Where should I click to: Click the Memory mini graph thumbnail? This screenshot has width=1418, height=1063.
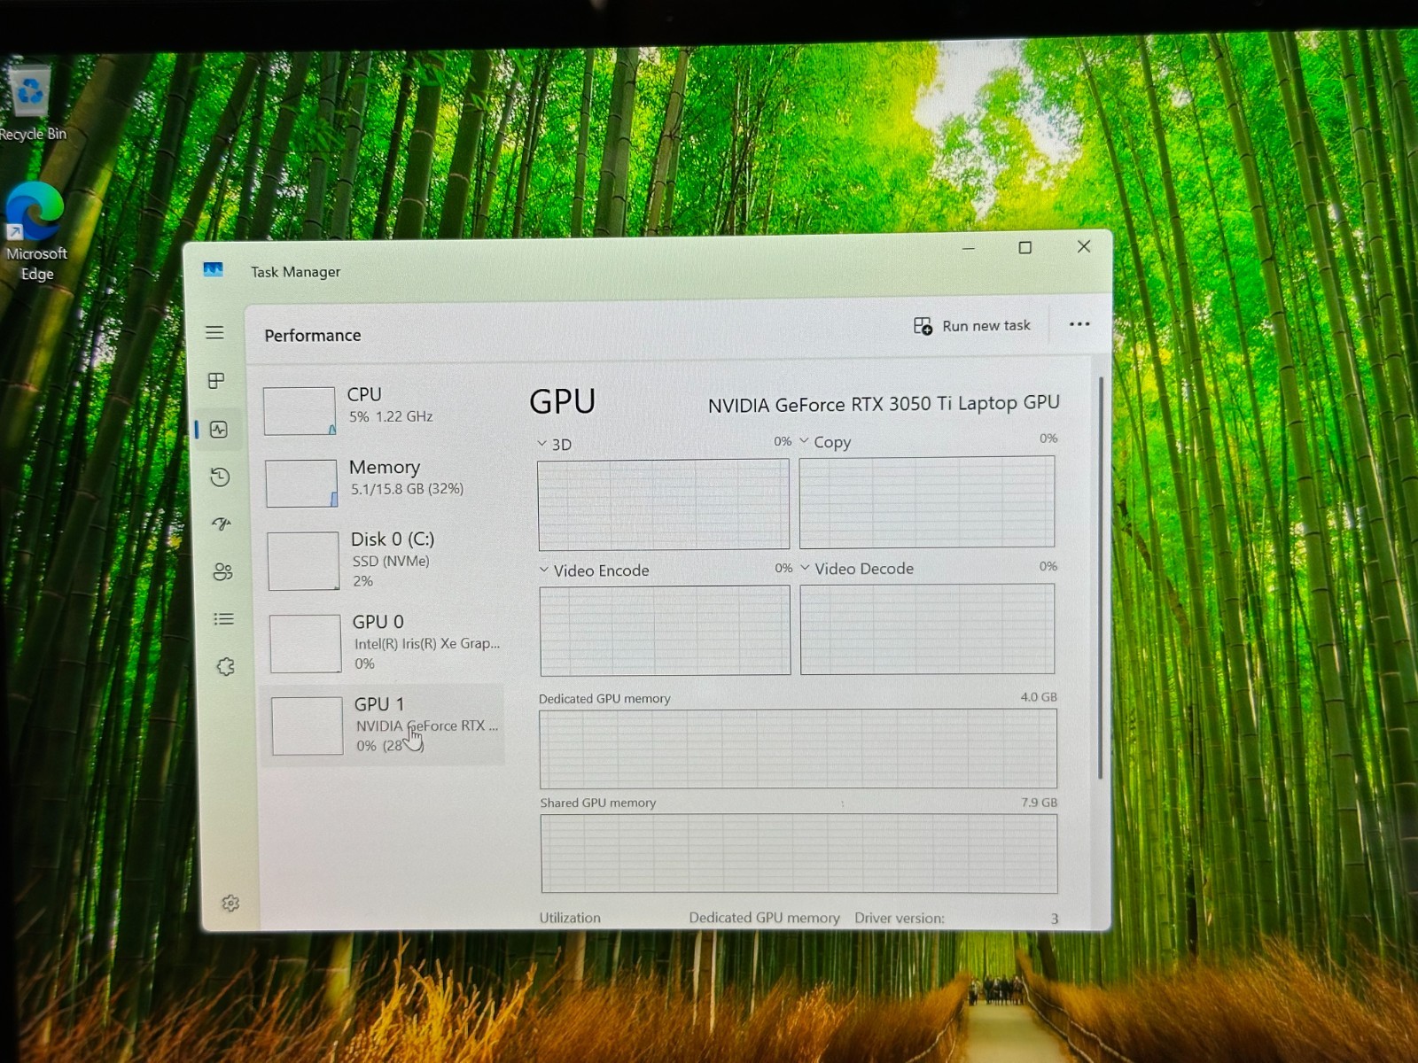click(x=301, y=483)
